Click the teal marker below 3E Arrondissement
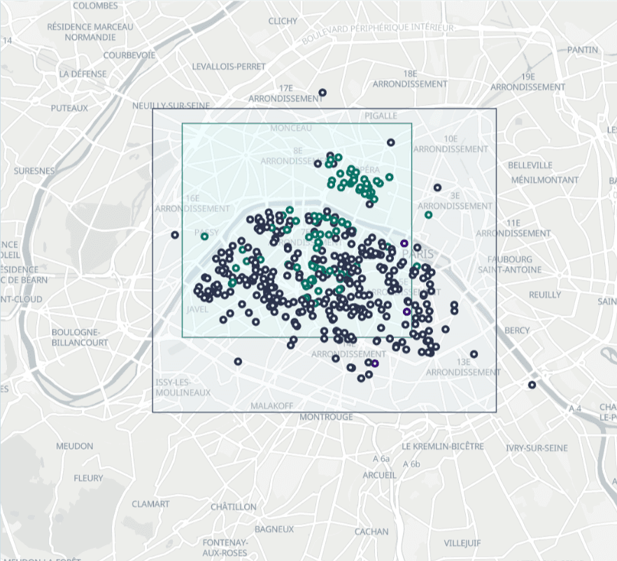617x561 pixels. (x=428, y=215)
